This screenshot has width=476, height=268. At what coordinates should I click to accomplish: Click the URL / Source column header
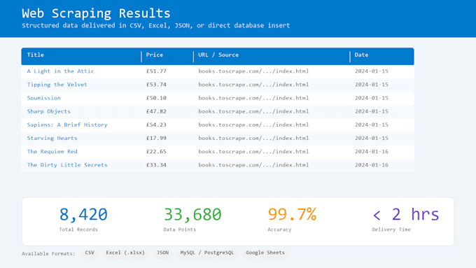(x=218, y=55)
